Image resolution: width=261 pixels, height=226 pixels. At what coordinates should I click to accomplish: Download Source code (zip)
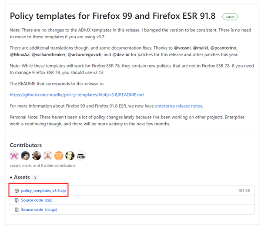tap(37, 200)
